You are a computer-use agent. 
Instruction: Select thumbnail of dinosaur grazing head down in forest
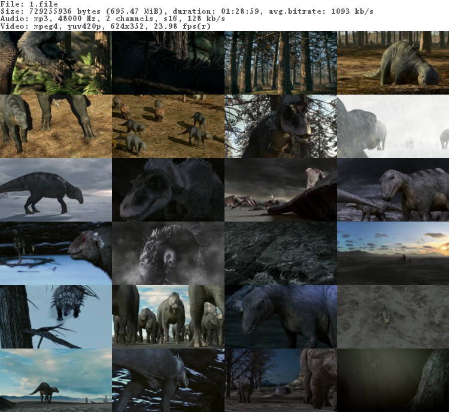click(x=393, y=63)
